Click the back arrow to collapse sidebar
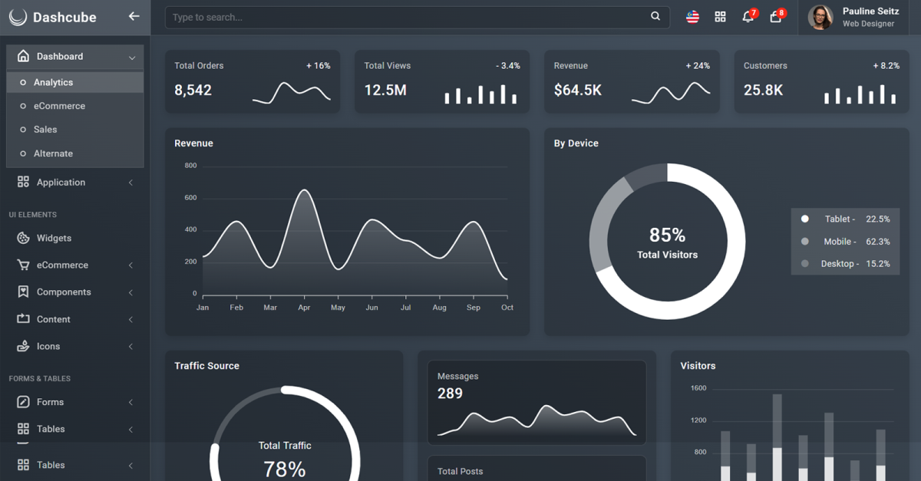Image resolution: width=921 pixels, height=481 pixels. (x=134, y=16)
